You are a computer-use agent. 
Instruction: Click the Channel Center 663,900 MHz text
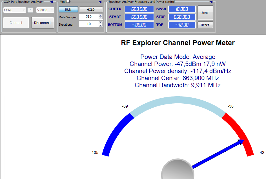pos(178,78)
